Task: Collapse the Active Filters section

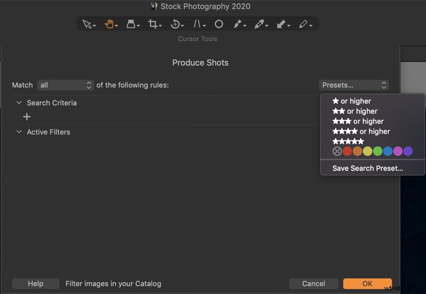Action: click(19, 132)
